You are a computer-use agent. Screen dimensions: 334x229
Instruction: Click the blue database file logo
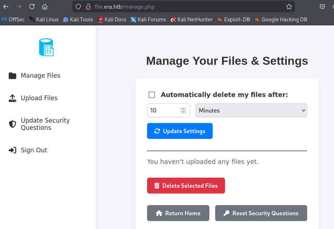coord(46,47)
